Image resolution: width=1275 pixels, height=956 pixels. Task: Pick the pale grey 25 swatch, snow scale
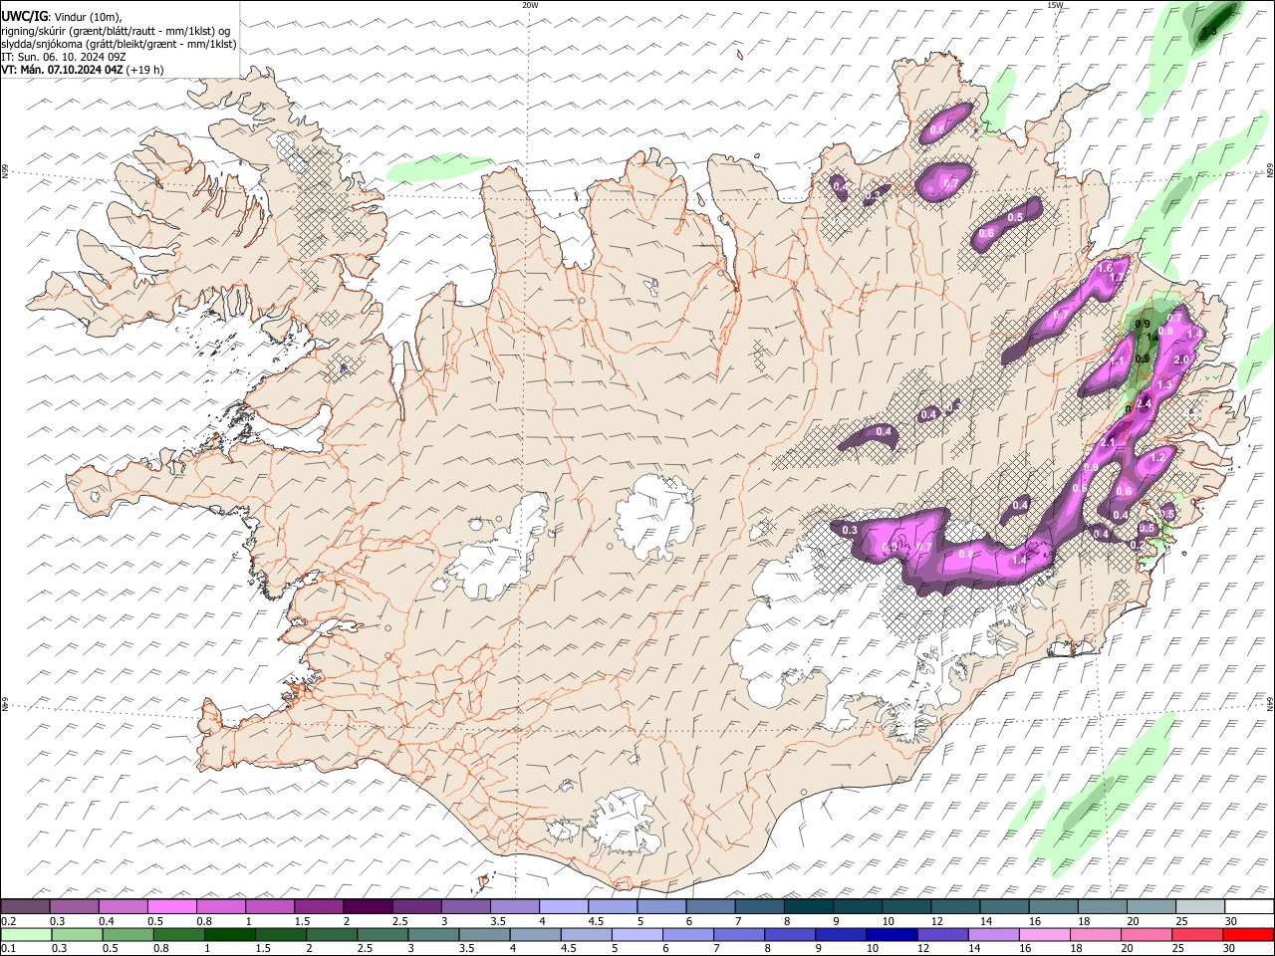pos(1201,907)
